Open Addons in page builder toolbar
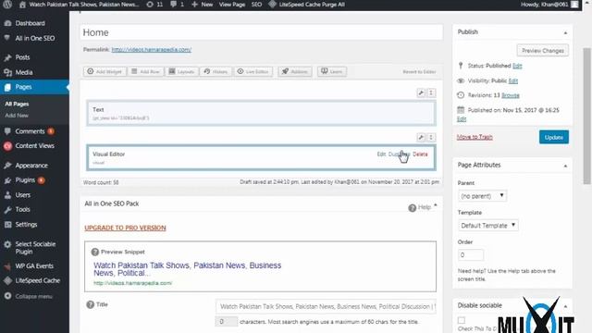592x333 pixels. pyautogui.click(x=295, y=71)
